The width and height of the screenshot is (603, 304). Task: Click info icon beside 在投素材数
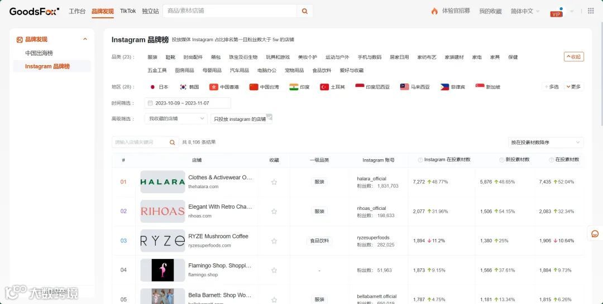click(x=552, y=160)
